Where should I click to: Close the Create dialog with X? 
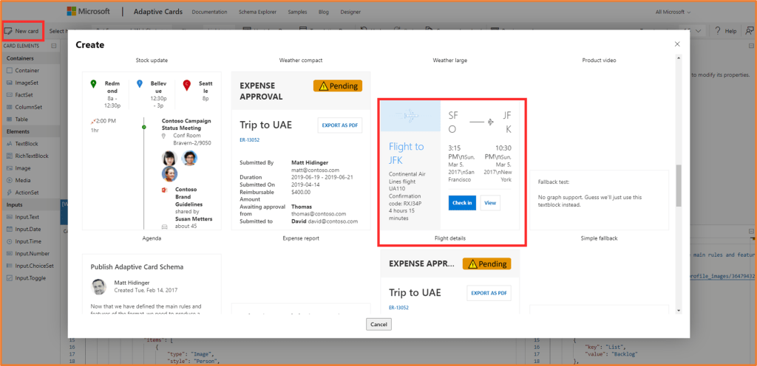point(677,44)
